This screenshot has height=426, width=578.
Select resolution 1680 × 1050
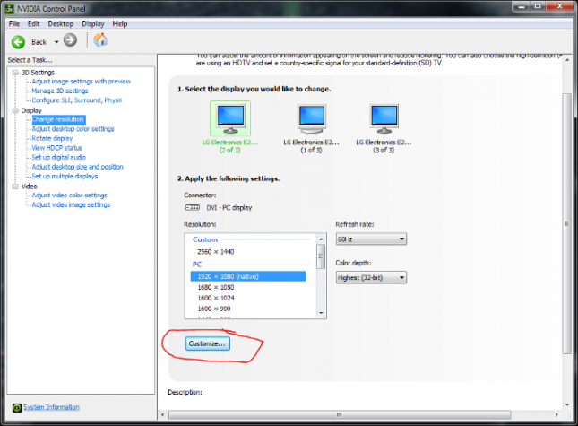tap(216, 287)
